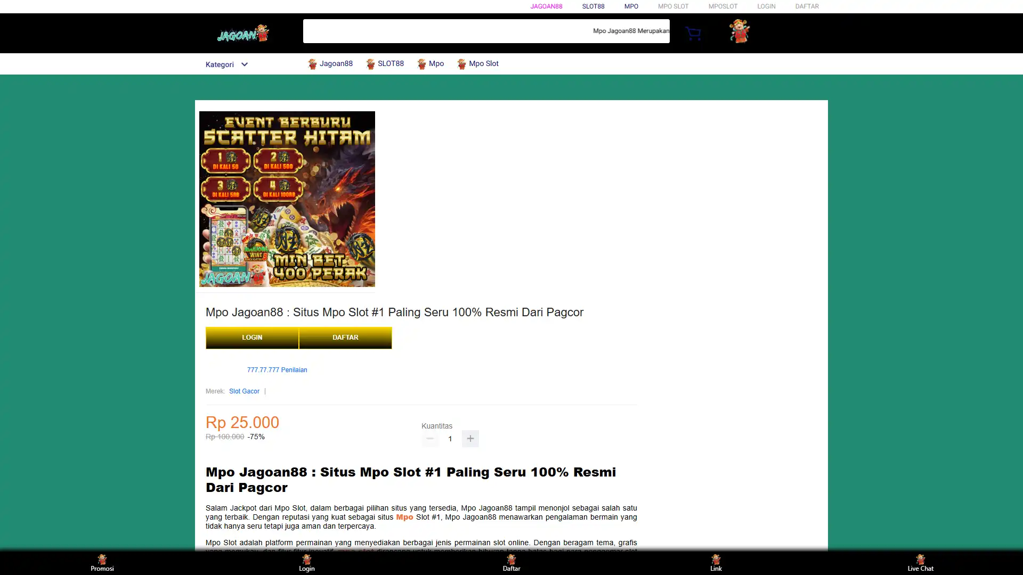Click the quantity decrease minus button
Screen dimensions: 1023x575
click(x=430, y=439)
